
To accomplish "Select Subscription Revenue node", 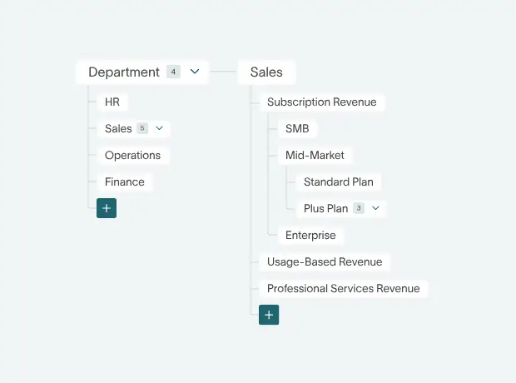I will tap(322, 102).
